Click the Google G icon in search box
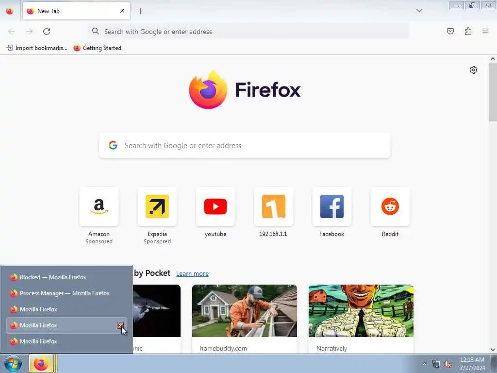The height and width of the screenshot is (373, 497). coord(113,145)
